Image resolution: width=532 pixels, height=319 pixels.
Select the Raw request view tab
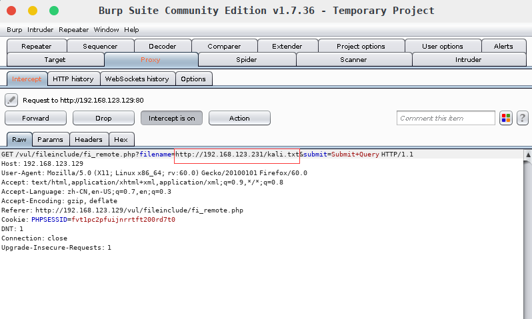pos(19,140)
